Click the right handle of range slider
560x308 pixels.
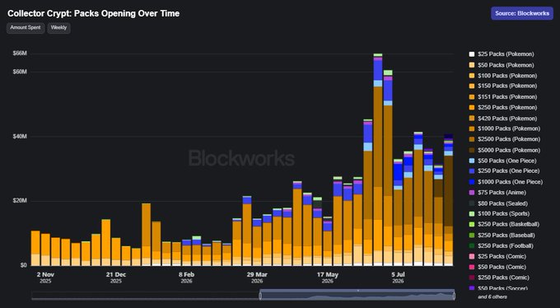click(454, 296)
